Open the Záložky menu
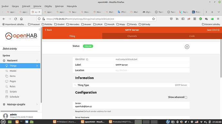The height and width of the screenshot is (124, 222). pyautogui.click(x=48, y=6)
